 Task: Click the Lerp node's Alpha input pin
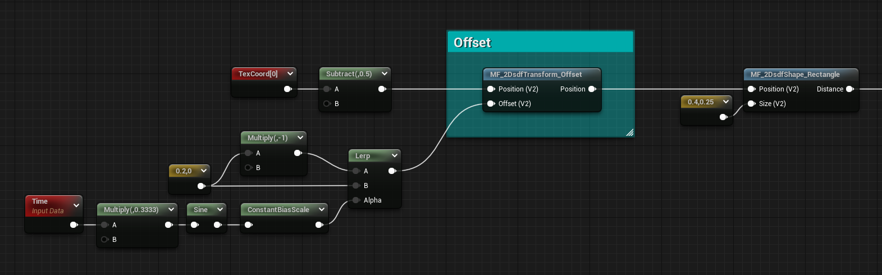[x=357, y=200]
